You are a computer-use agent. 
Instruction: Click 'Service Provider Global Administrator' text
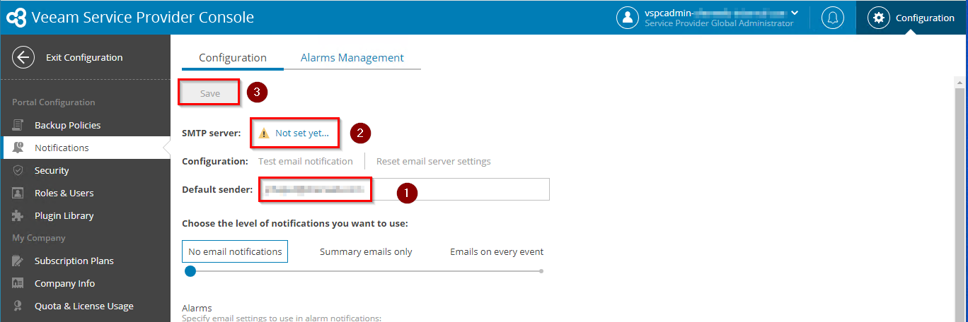pyautogui.click(x=719, y=23)
